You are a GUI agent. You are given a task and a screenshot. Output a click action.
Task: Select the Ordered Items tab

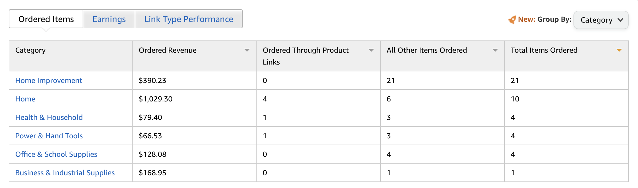(46, 19)
